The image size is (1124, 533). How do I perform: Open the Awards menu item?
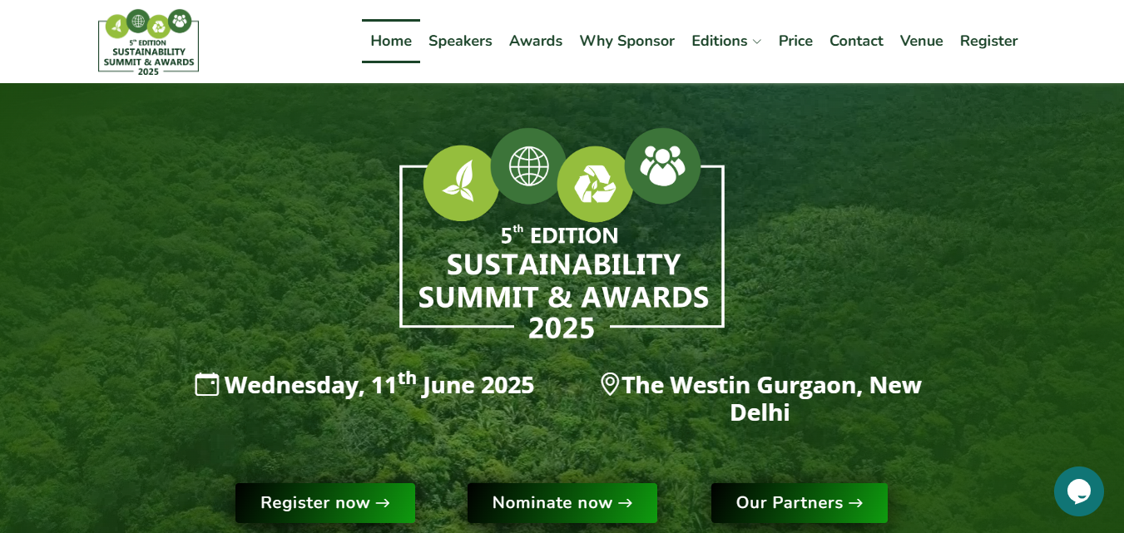536,41
